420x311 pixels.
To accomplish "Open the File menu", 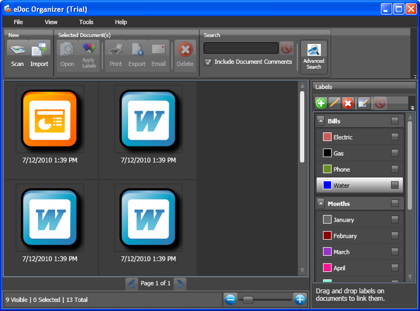I will [x=18, y=22].
